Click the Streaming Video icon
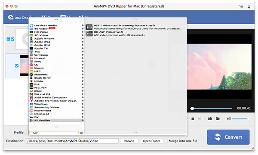This screenshot has height=155, width=258. point(31,107)
